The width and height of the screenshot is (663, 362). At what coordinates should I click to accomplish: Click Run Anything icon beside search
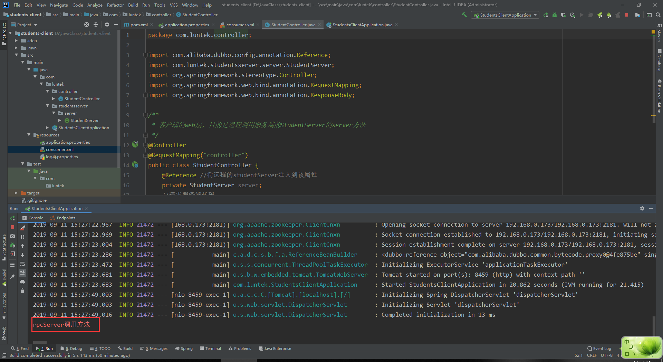tap(649, 15)
